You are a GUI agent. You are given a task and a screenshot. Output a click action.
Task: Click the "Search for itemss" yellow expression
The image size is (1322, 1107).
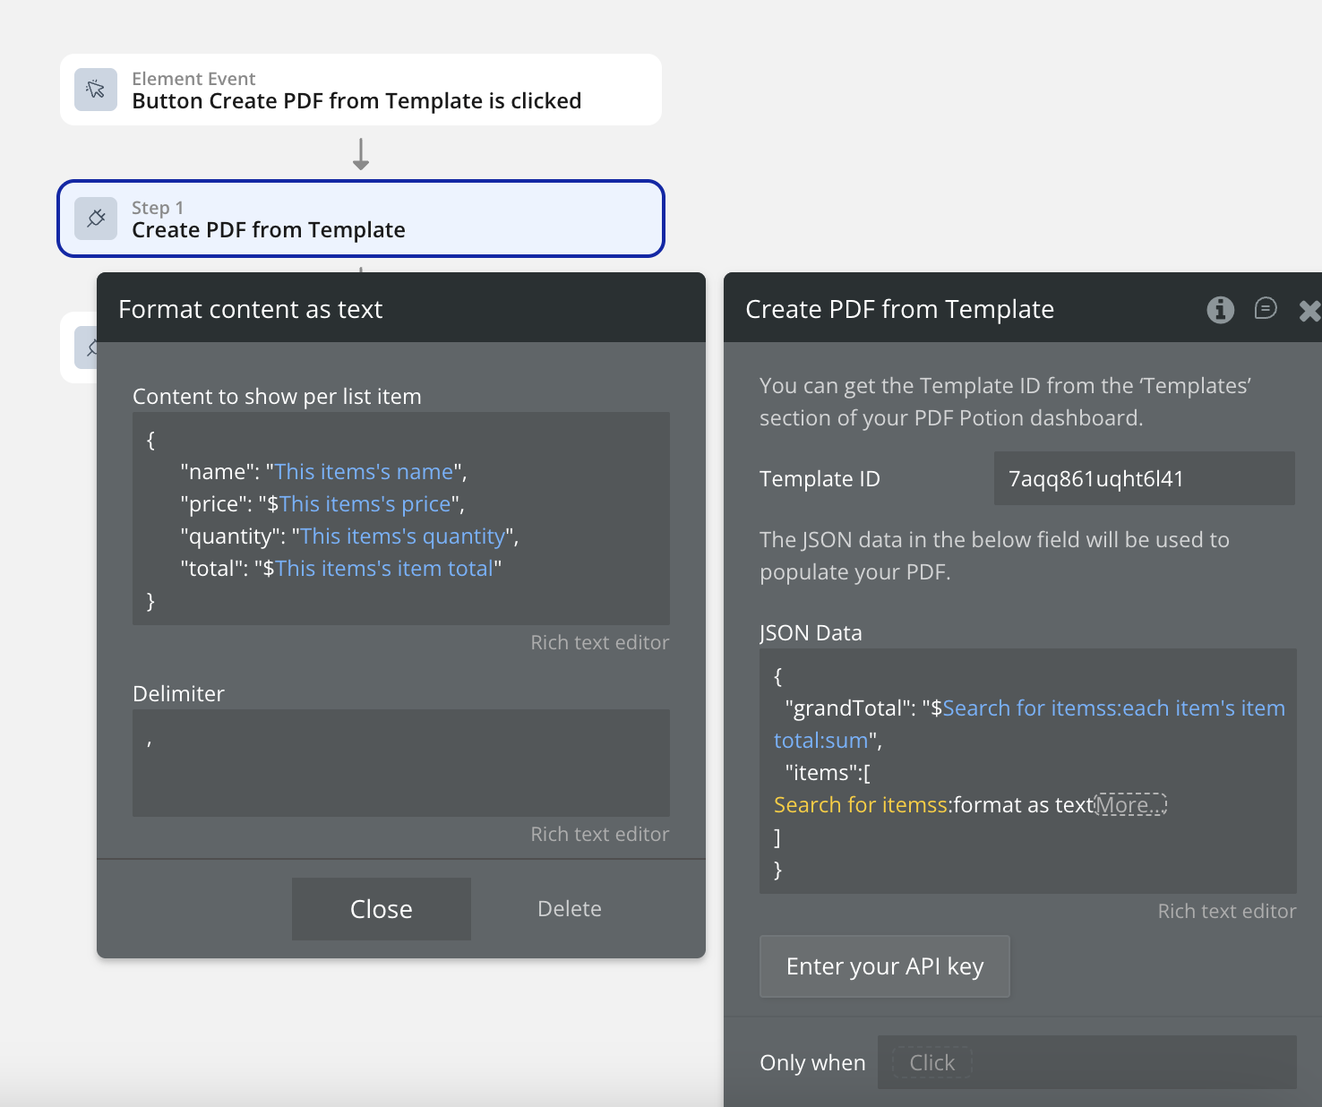[860, 805]
